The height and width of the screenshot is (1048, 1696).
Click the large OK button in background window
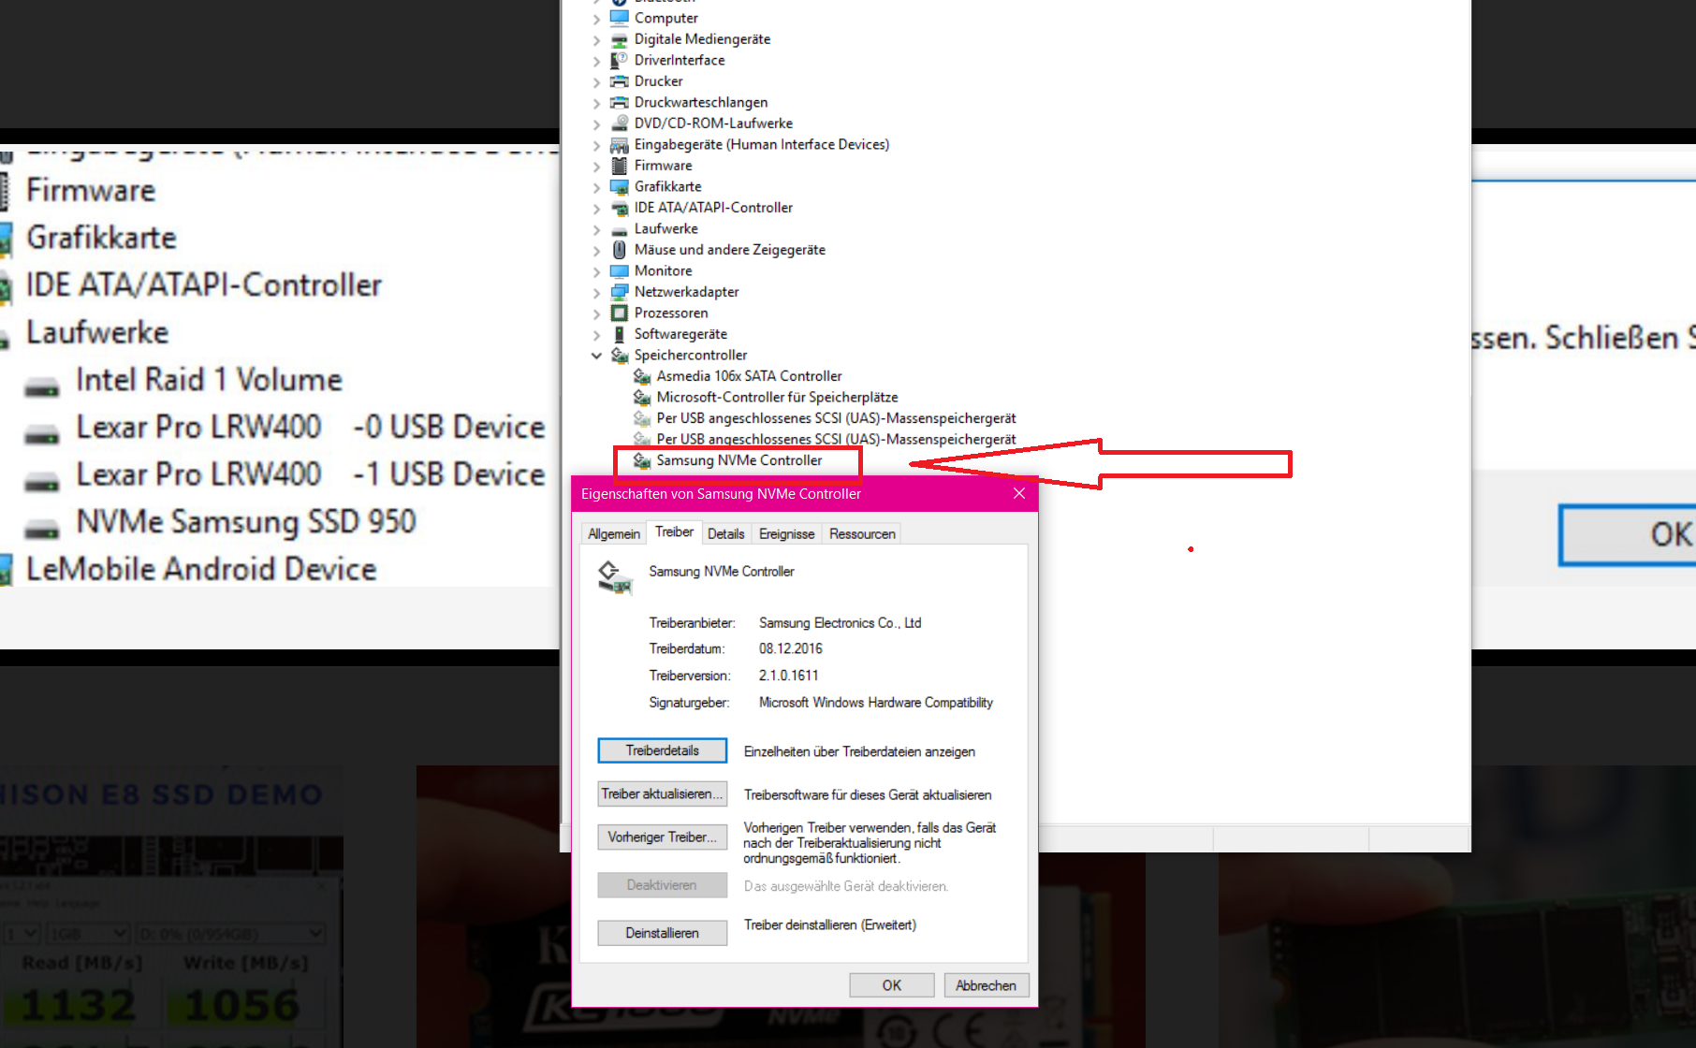pyautogui.click(x=1629, y=534)
